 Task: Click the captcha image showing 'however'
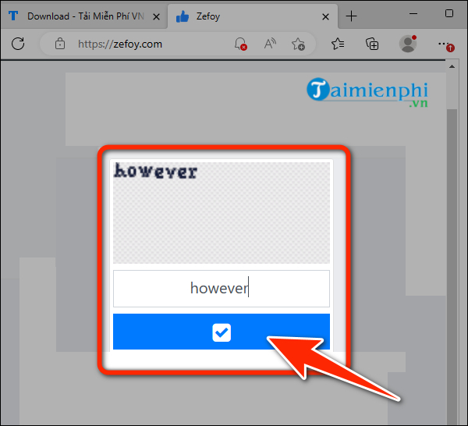222,212
